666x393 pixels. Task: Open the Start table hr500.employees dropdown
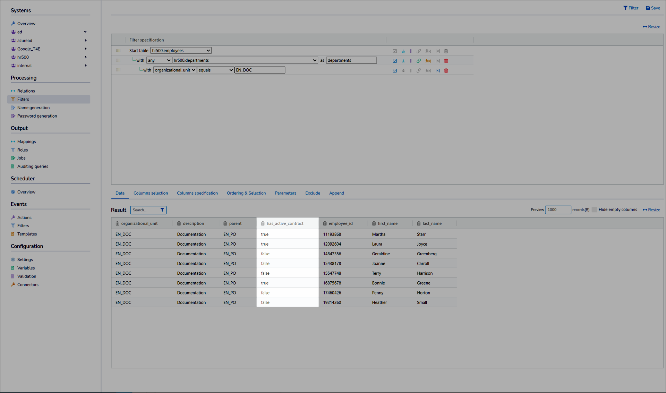181,51
